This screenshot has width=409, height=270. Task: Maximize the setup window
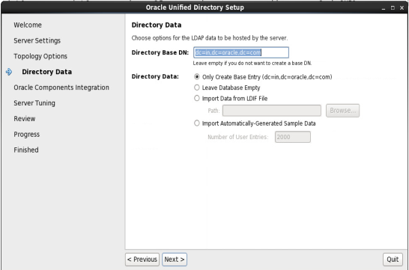pyautogui.click(x=393, y=8)
